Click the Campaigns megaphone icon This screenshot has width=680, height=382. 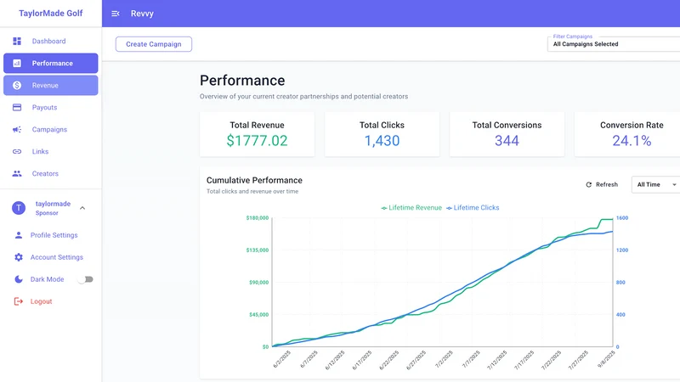(x=17, y=130)
